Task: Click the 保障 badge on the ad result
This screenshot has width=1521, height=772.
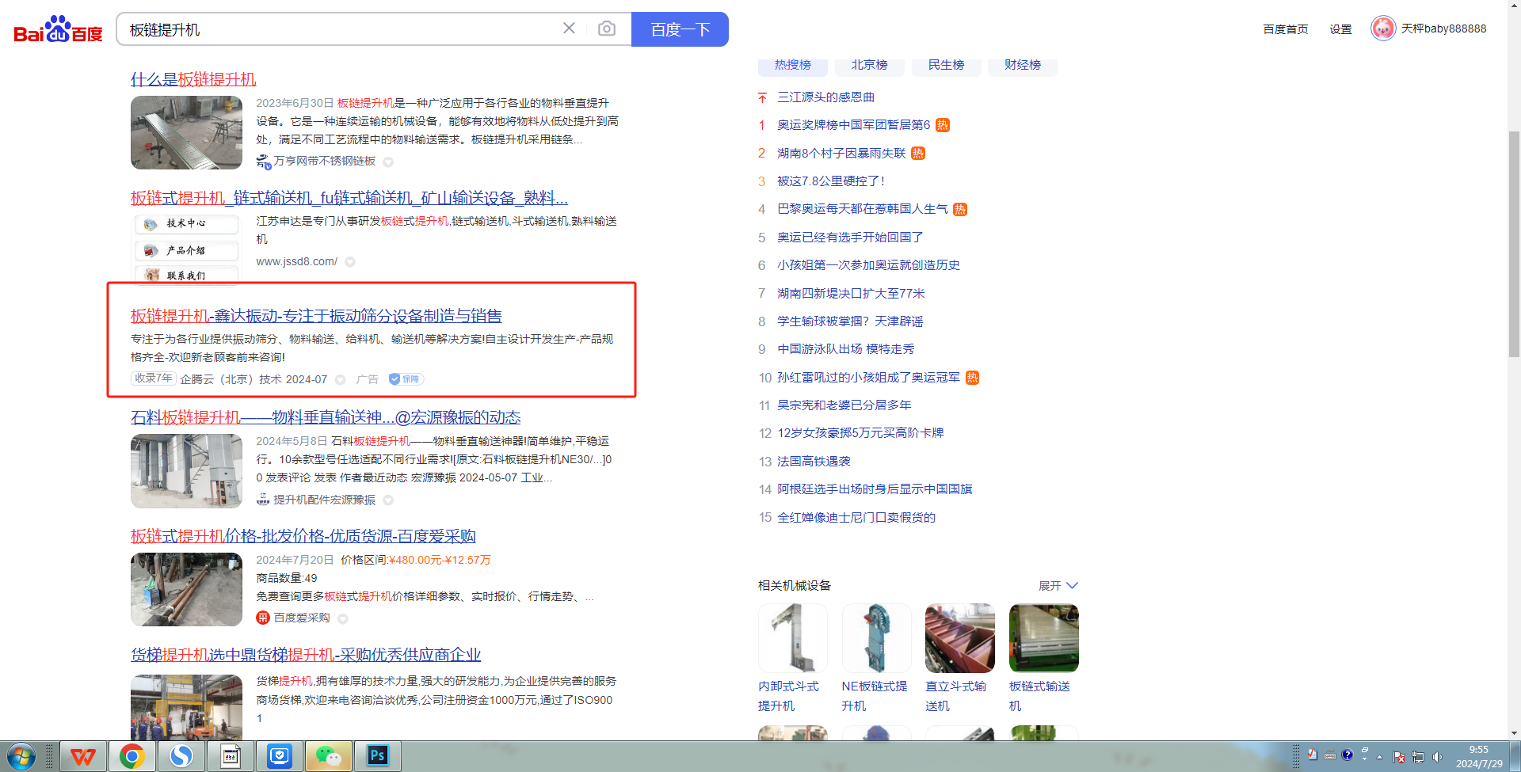Action: point(406,379)
